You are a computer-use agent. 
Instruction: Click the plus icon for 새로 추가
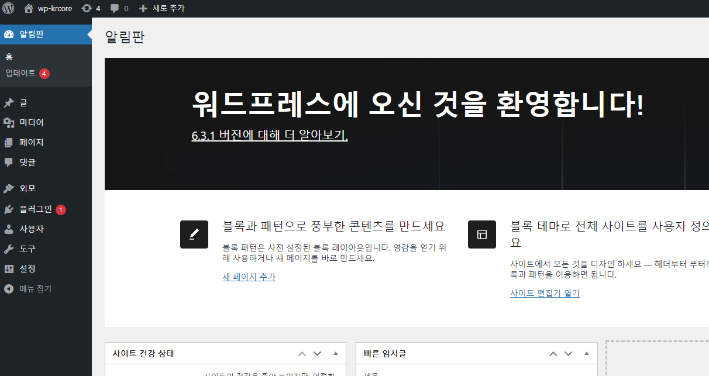tap(143, 8)
